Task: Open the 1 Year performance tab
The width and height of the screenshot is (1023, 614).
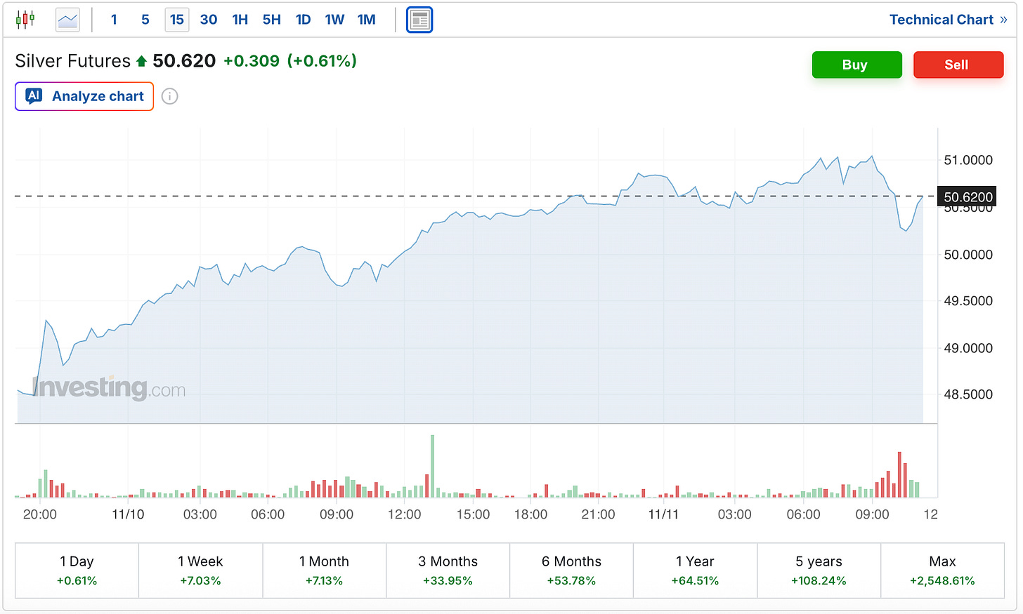Action: (x=695, y=570)
